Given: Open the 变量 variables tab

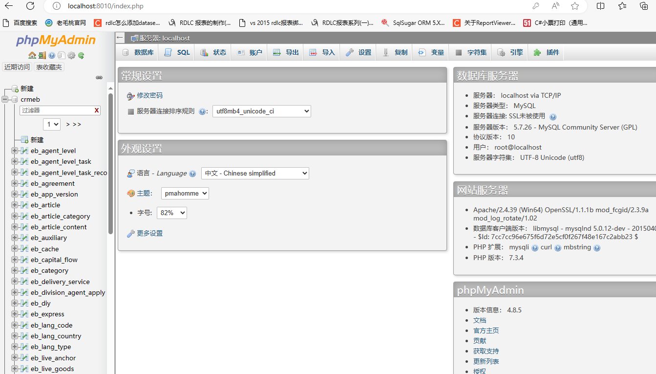Looking at the screenshot, I should (x=430, y=52).
